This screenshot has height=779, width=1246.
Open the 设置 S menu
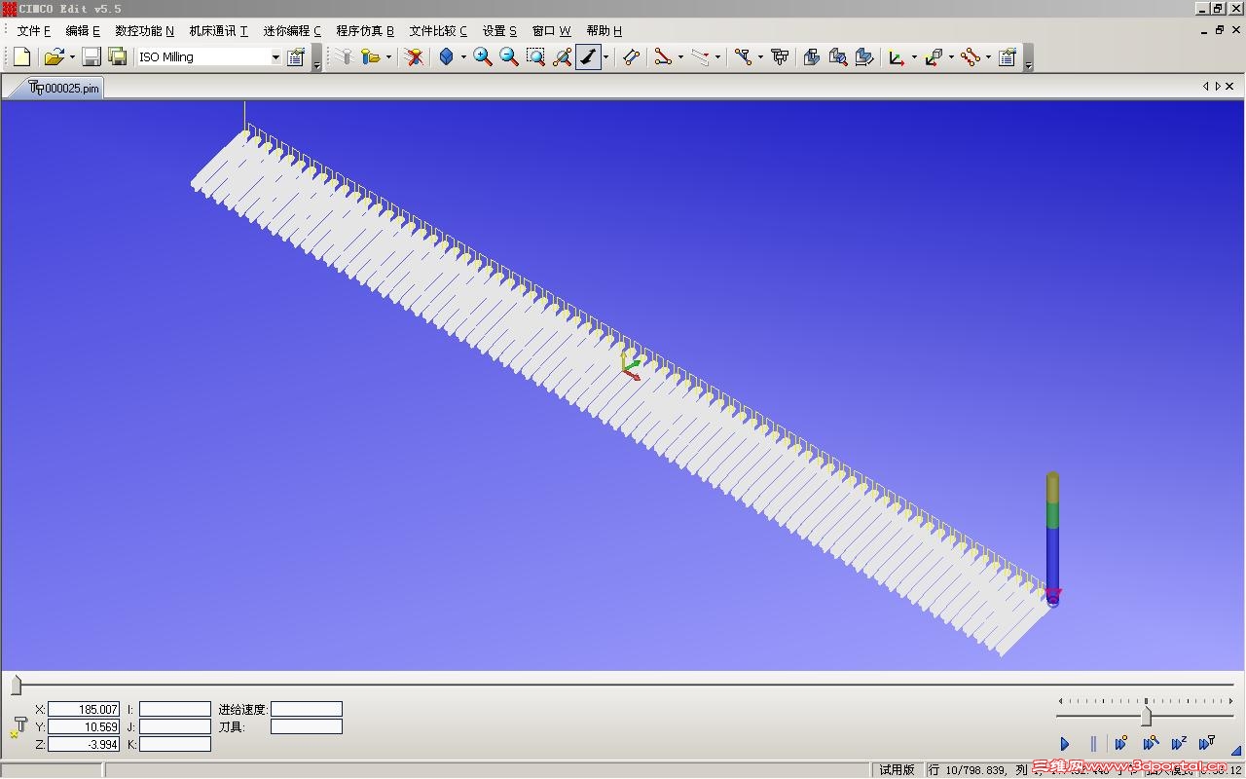500,30
